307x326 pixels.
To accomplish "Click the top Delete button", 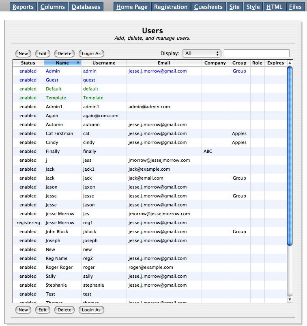I will tap(64, 54).
